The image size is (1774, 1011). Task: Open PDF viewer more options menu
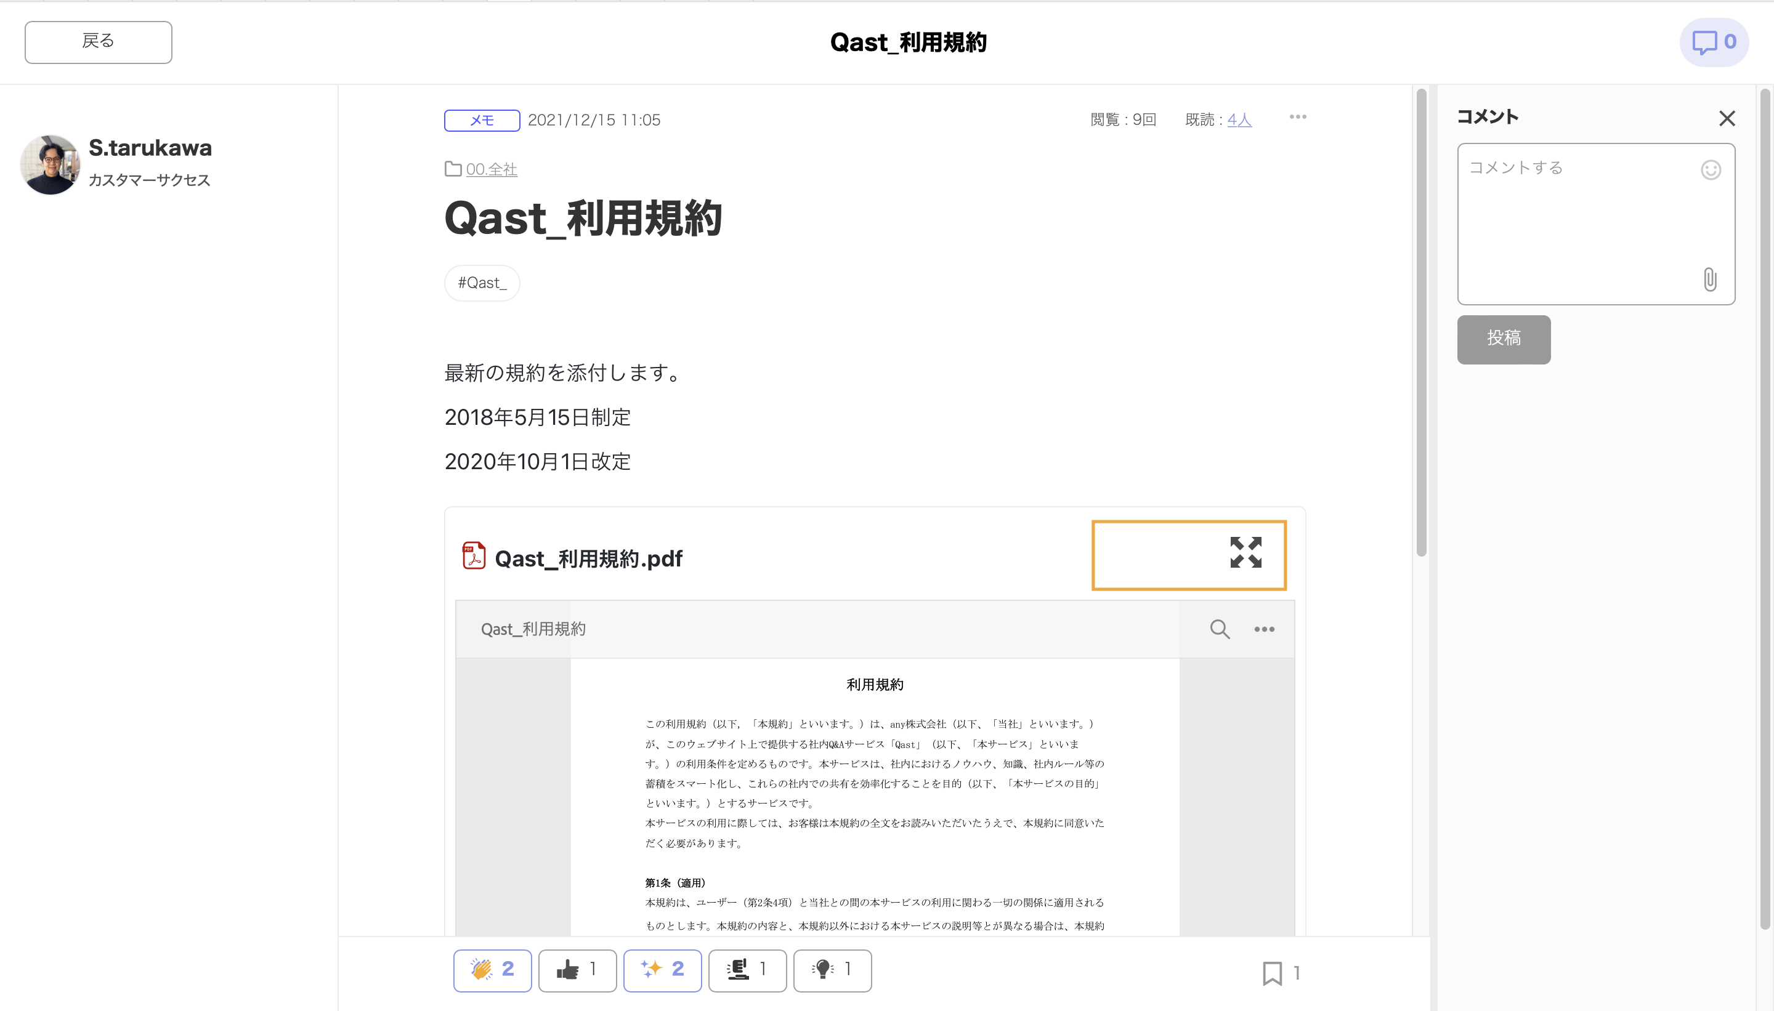pyautogui.click(x=1264, y=629)
